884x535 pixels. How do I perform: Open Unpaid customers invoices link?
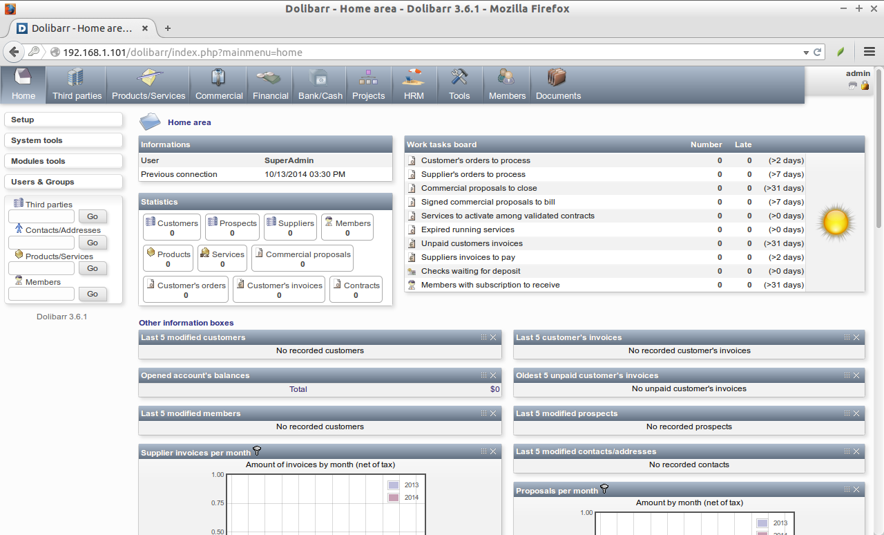pos(472,243)
